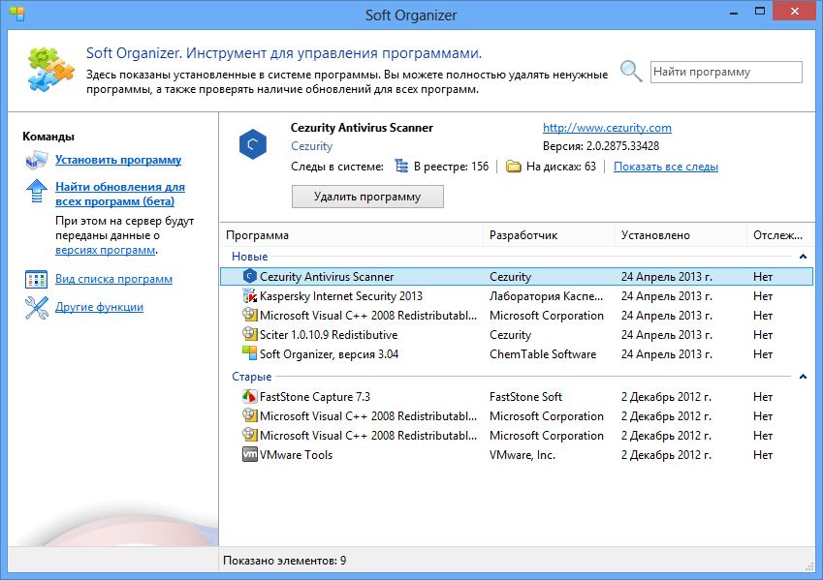Click the Найти программу search field
Image resolution: width=823 pixels, height=580 pixels.
[x=726, y=72]
